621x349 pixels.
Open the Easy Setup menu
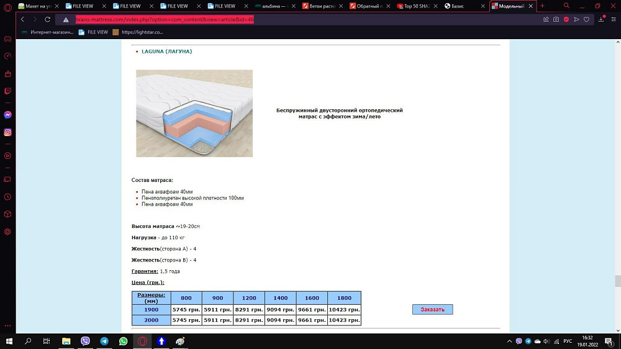pyautogui.click(x=614, y=19)
